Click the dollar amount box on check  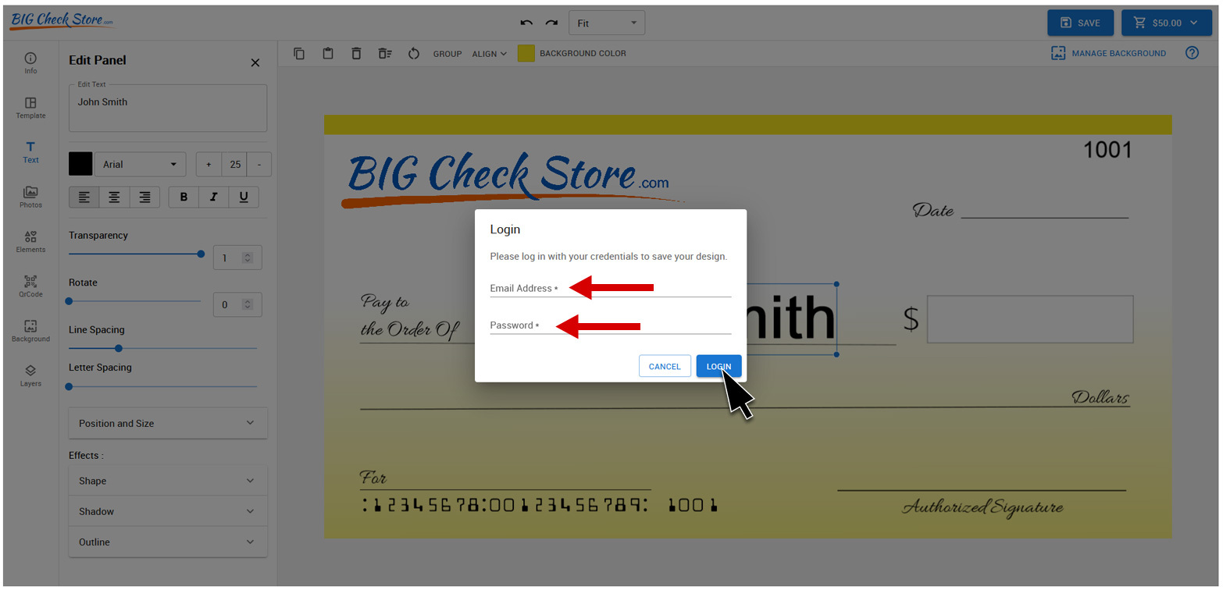1030,319
